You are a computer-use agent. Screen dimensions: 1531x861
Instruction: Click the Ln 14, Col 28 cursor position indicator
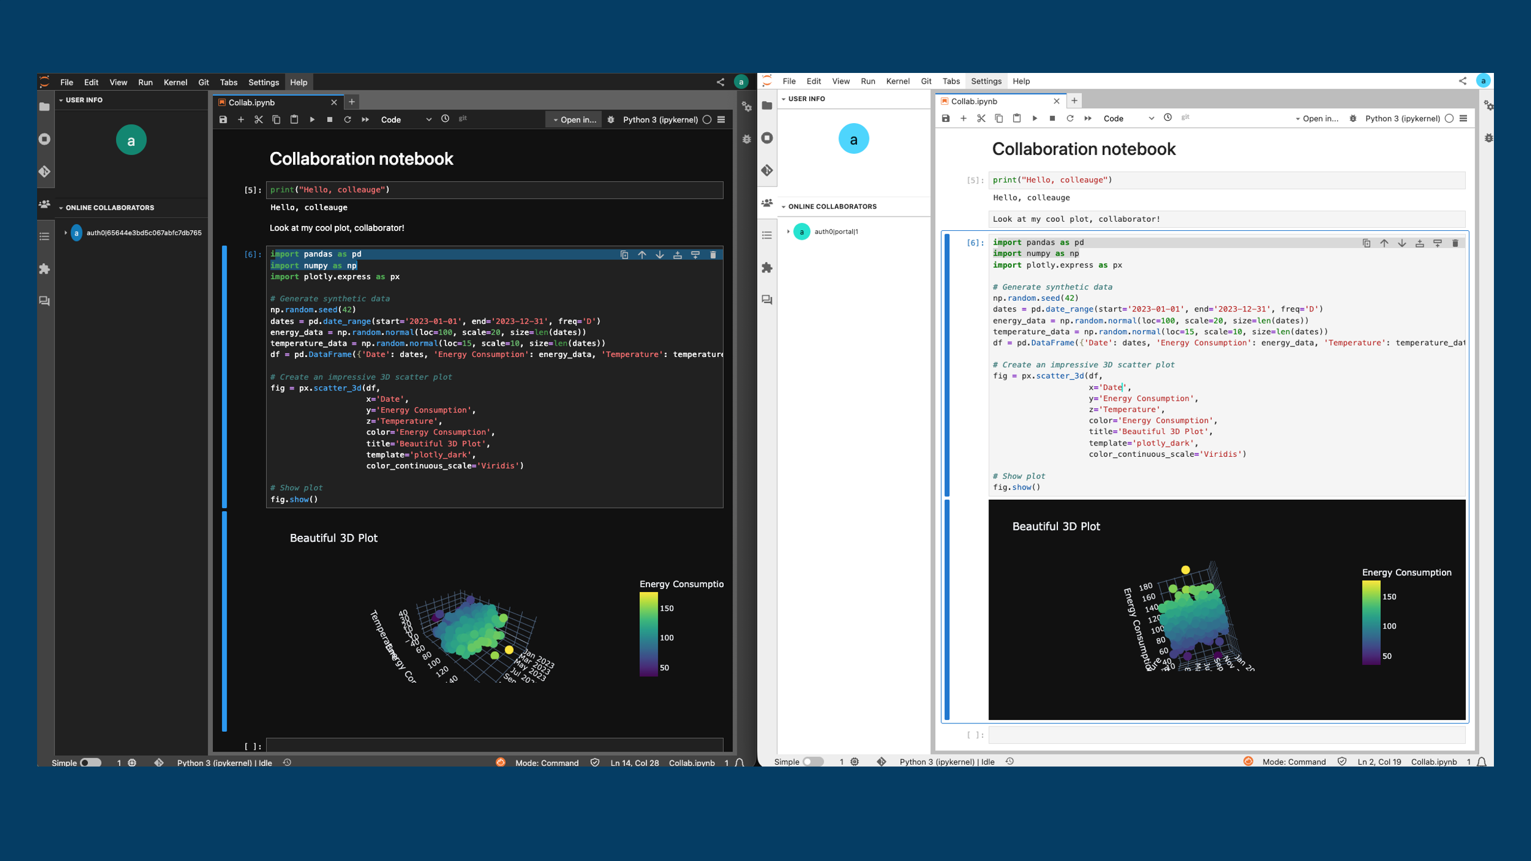[634, 763]
